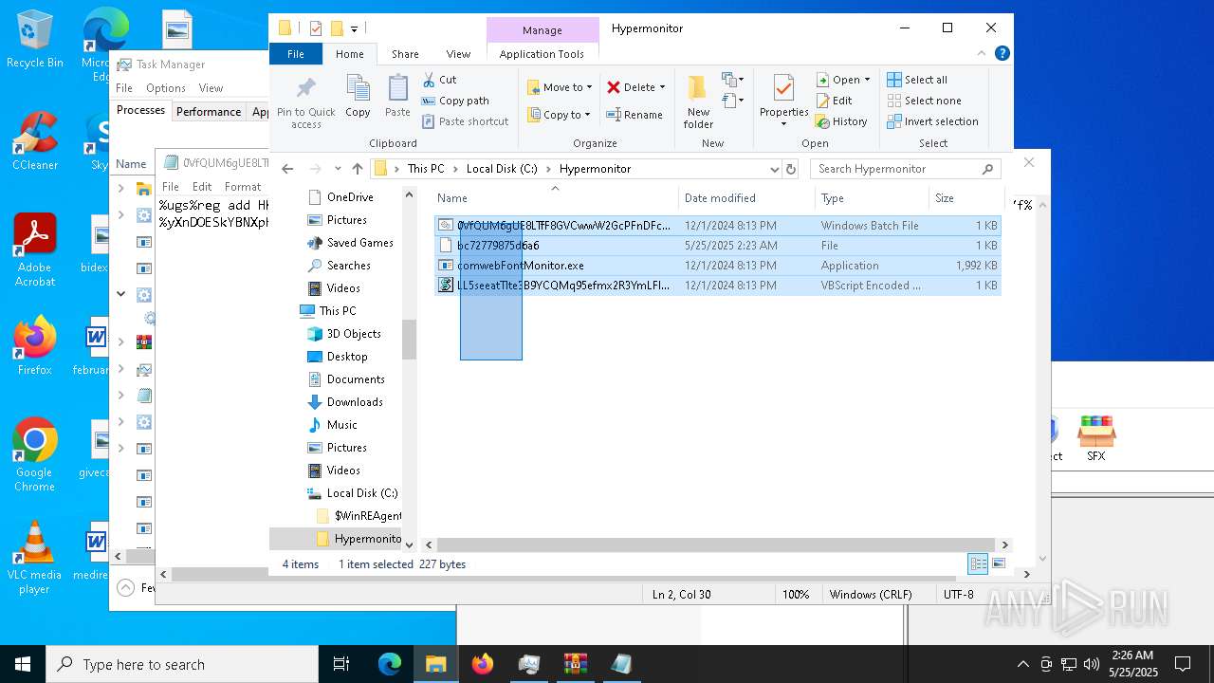
Task: Open Task Manager Options menu
Action: (166, 88)
